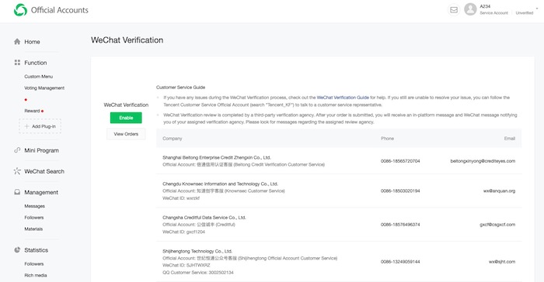
Task: Open Management section
Action: pos(41,192)
